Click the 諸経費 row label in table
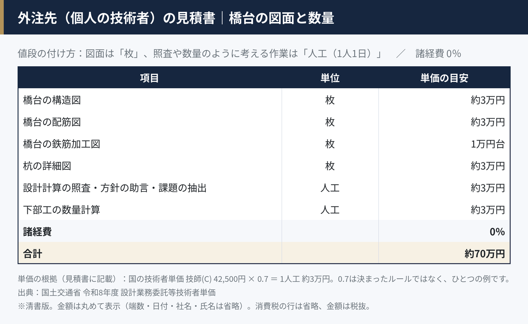The width and height of the screenshot is (528, 324). [x=37, y=232]
